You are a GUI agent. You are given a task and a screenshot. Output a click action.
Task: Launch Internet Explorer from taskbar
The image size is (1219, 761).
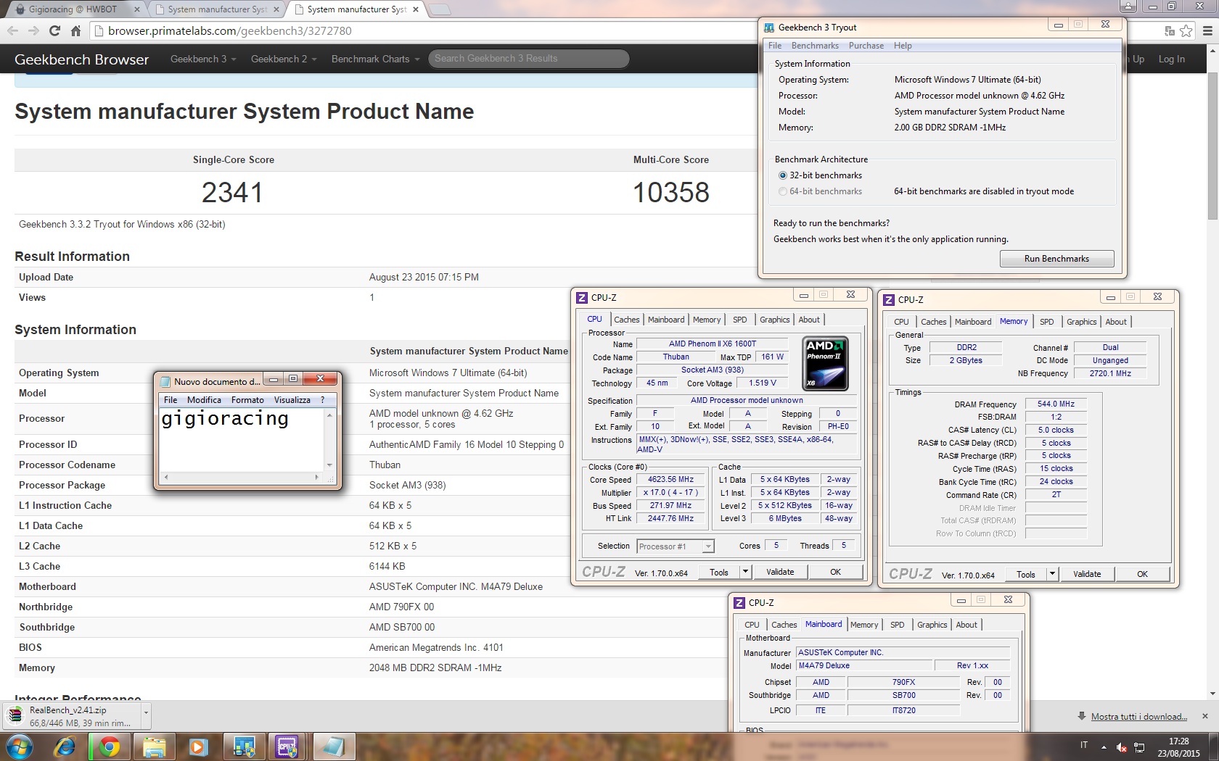click(65, 747)
